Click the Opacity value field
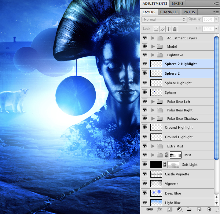This screenshot has height=214, width=220. [208, 19]
